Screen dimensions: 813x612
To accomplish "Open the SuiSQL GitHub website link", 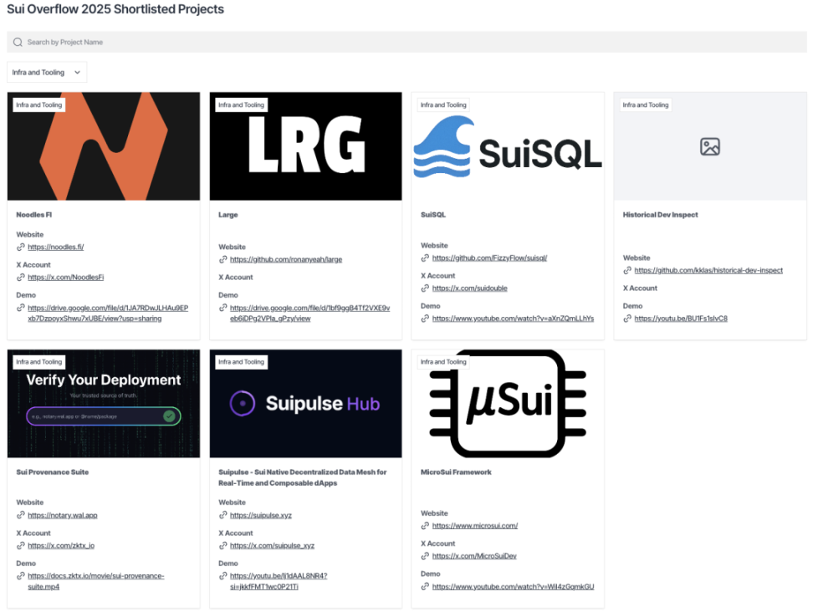I will pos(489,258).
